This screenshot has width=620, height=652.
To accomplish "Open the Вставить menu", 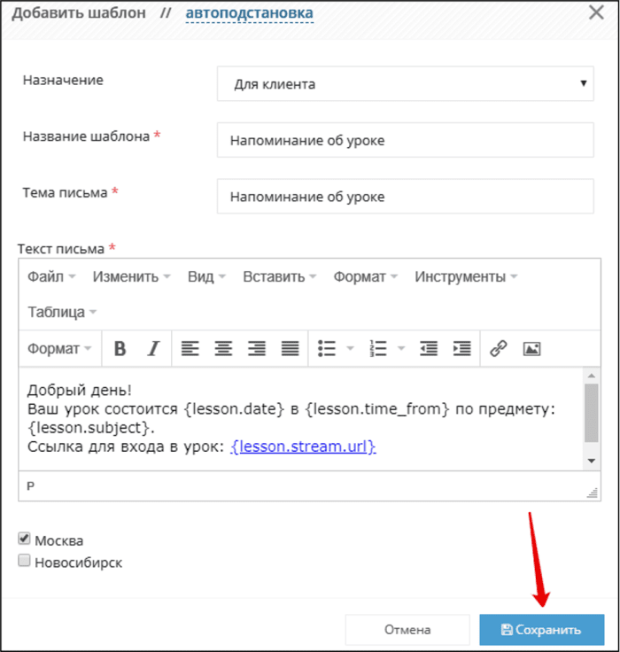I will click(x=279, y=276).
